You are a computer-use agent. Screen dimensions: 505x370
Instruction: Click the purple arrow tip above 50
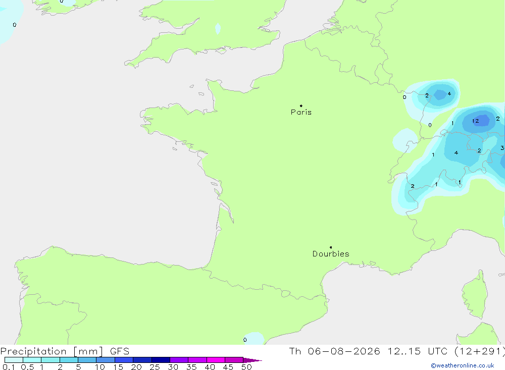pyautogui.click(x=252, y=360)
